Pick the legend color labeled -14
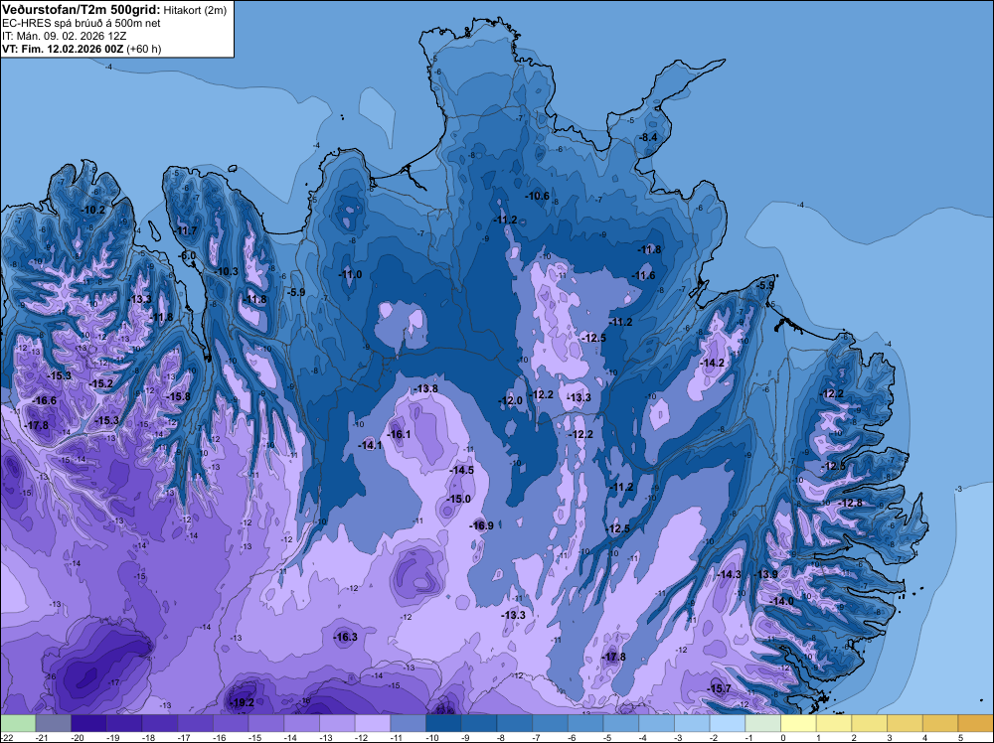The width and height of the screenshot is (994, 743). coord(302,723)
